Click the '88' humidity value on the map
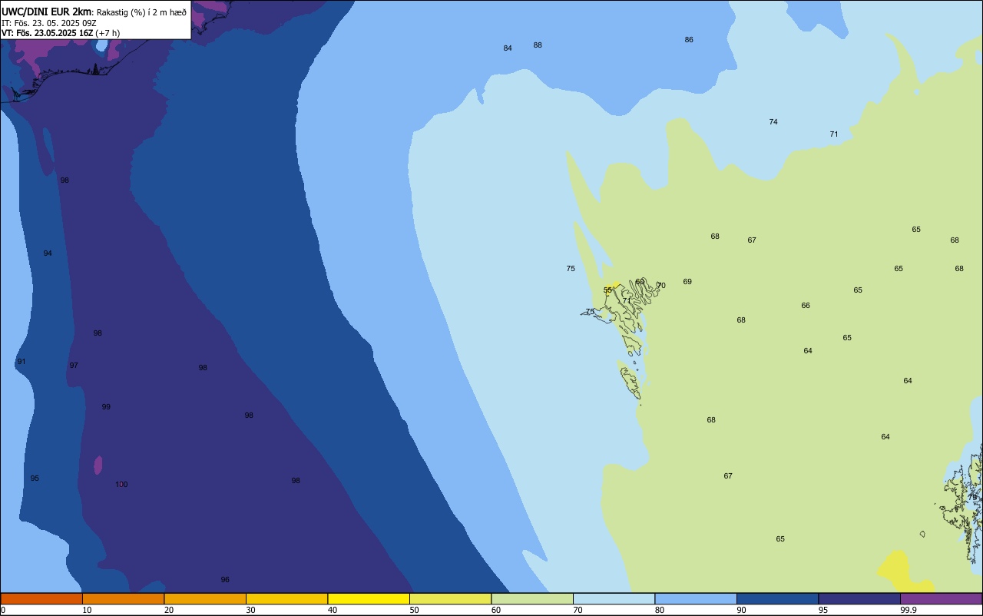The width and height of the screenshot is (983, 616). click(x=538, y=45)
